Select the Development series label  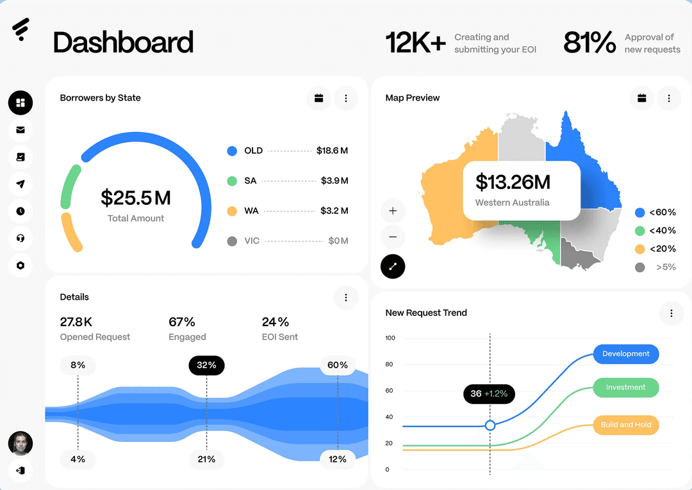(x=626, y=354)
